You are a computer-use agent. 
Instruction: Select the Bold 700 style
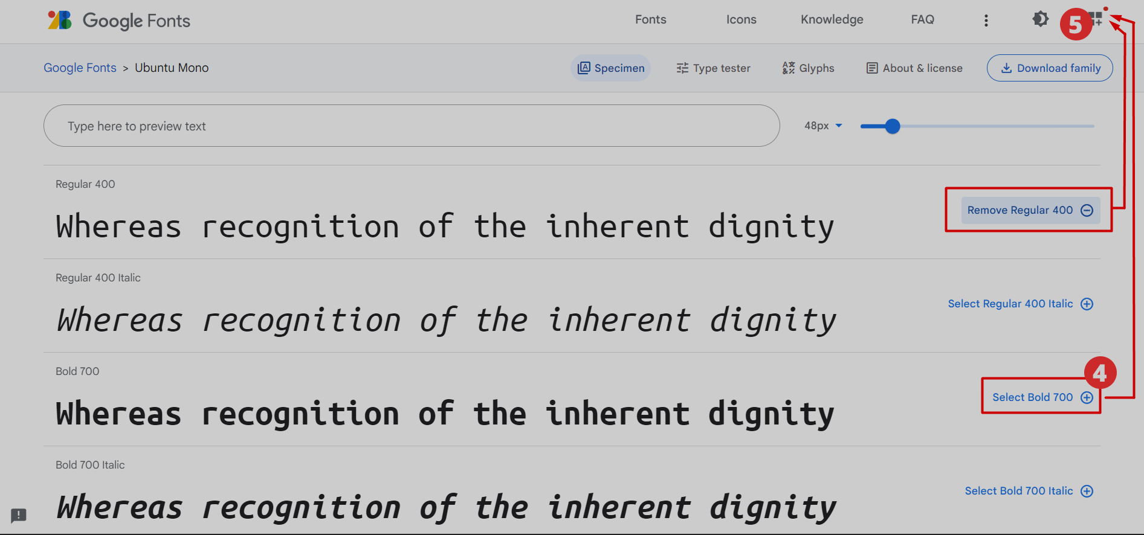tap(1042, 397)
